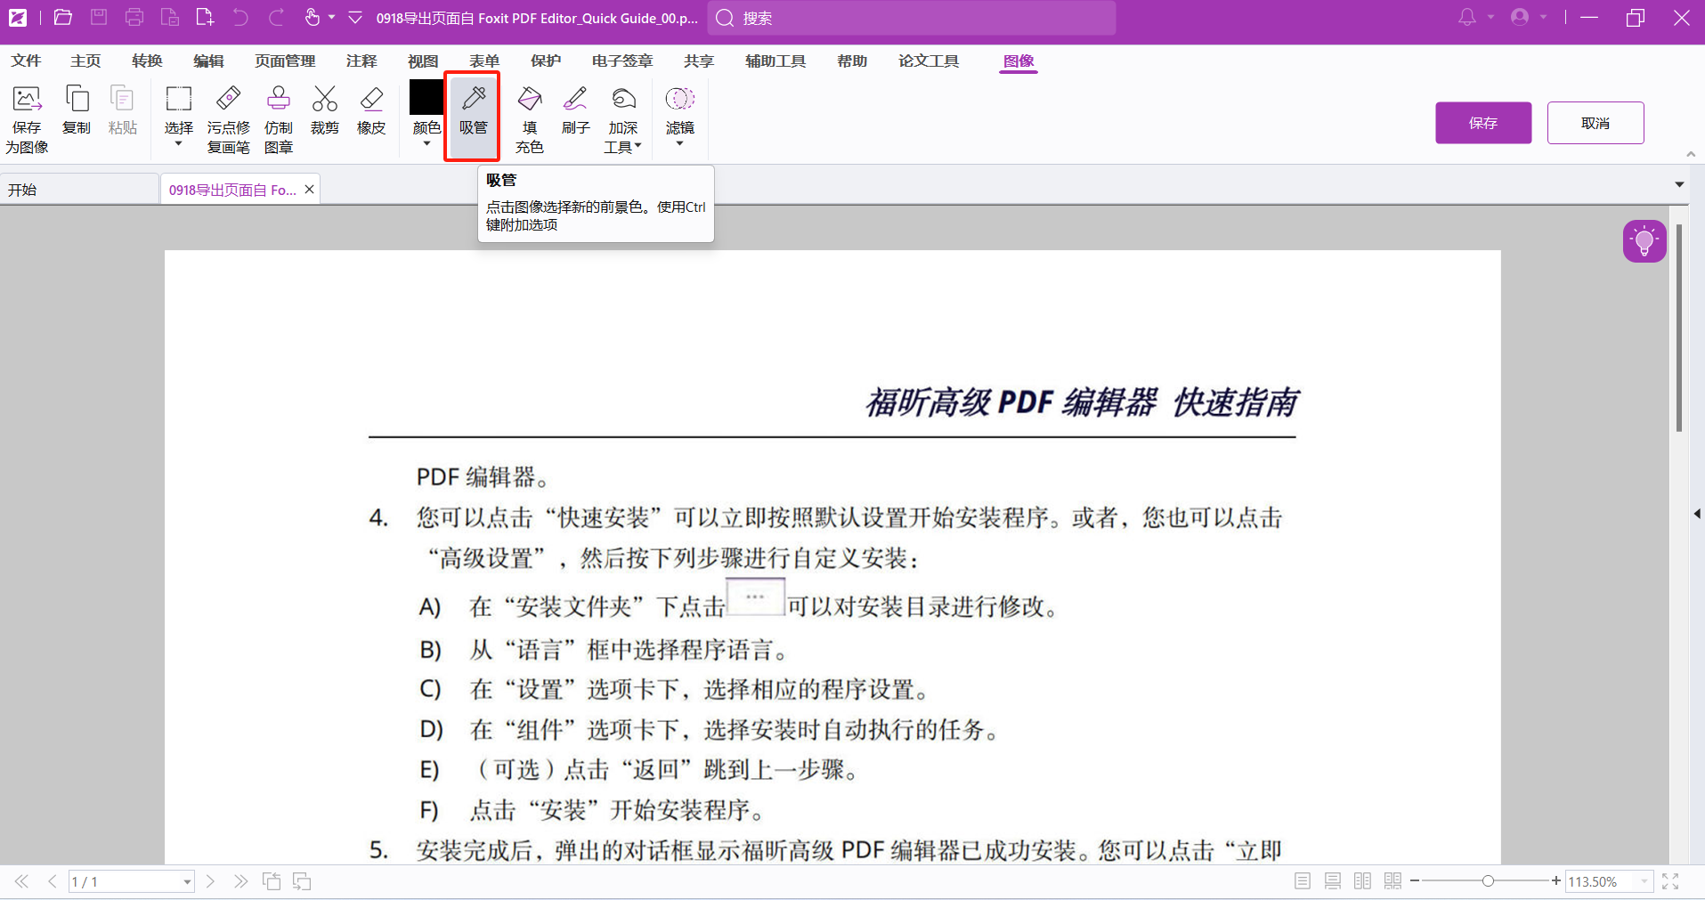Click the 复制 copy icon

(77, 111)
